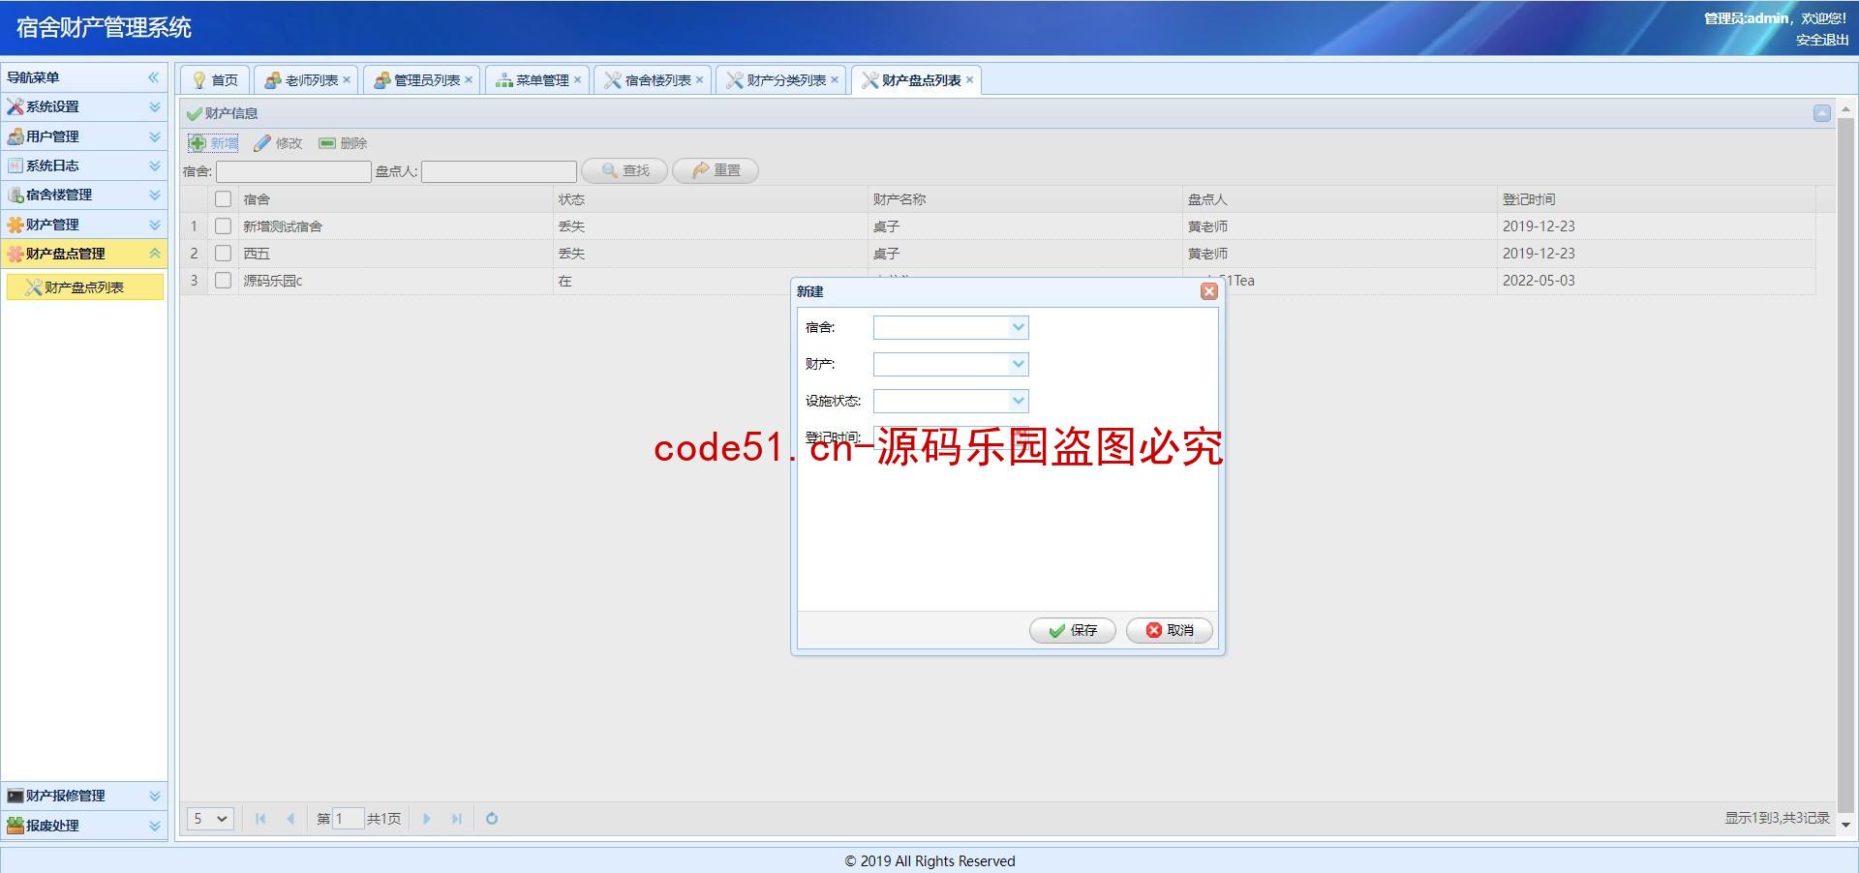Close the 财产分类列表 tab
This screenshot has width=1859, height=873.
coord(835,80)
